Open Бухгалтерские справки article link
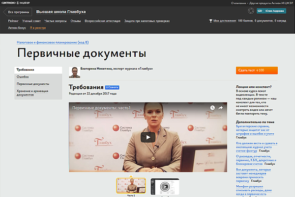 tap(255, 130)
